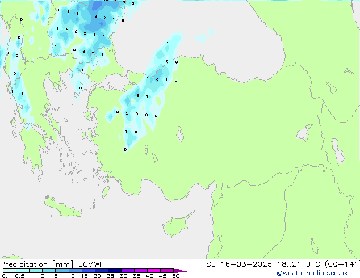Click the legend label '10'
Viewport: 360px width, 278px height.
coord(71,276)
